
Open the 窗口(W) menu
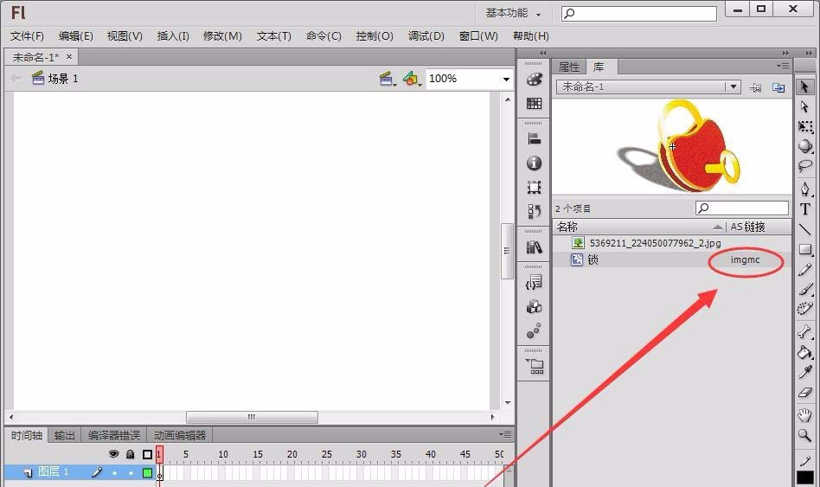[x=478, y=36]
